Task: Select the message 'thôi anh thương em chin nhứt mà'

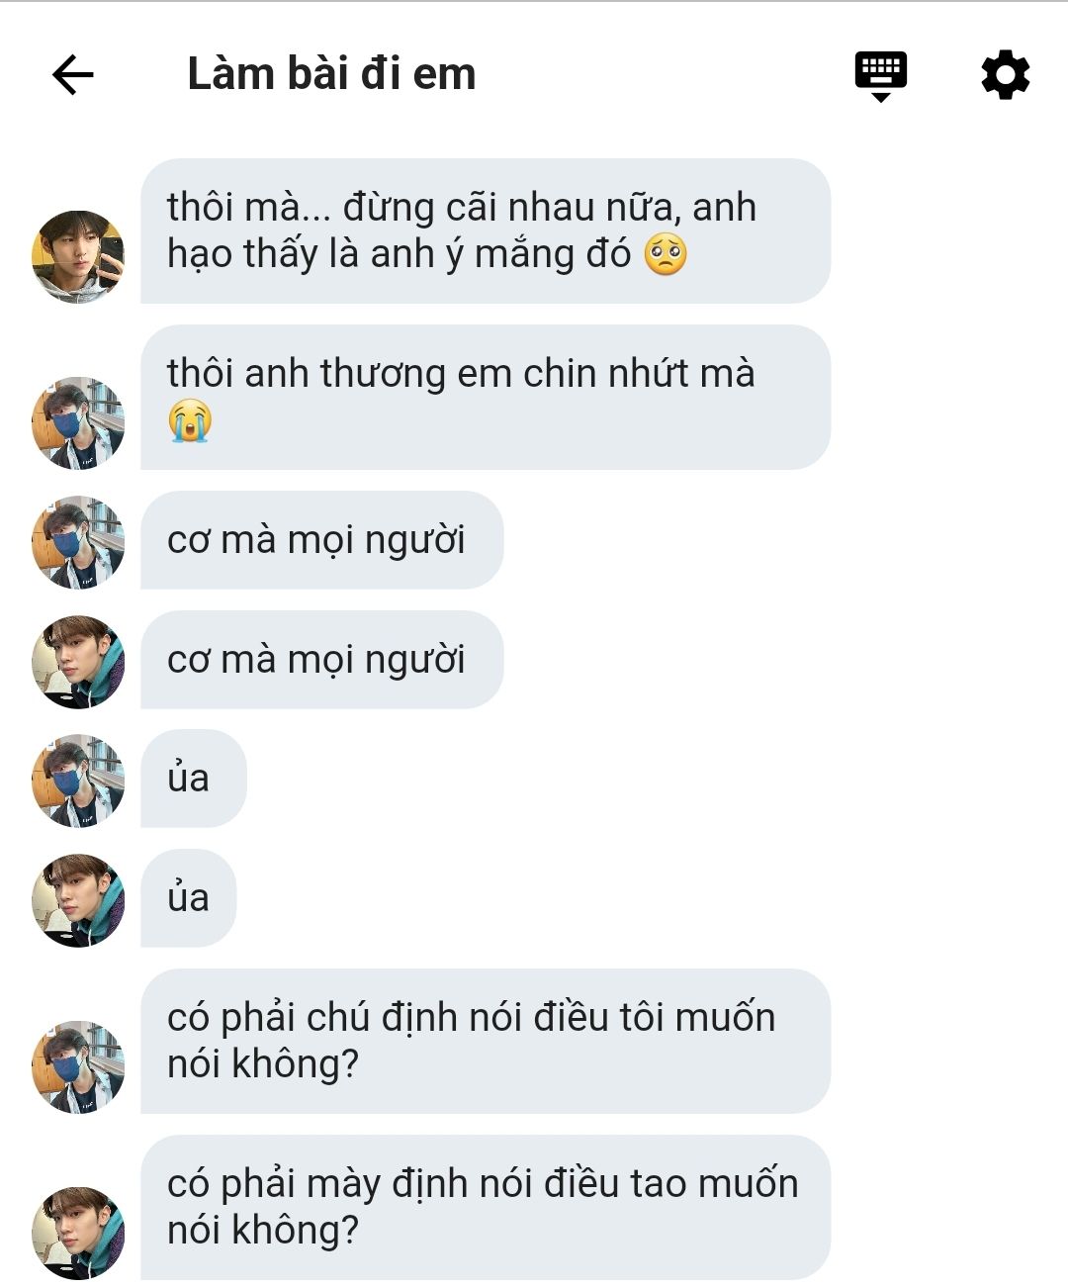Action: click(x=486, y=398)
